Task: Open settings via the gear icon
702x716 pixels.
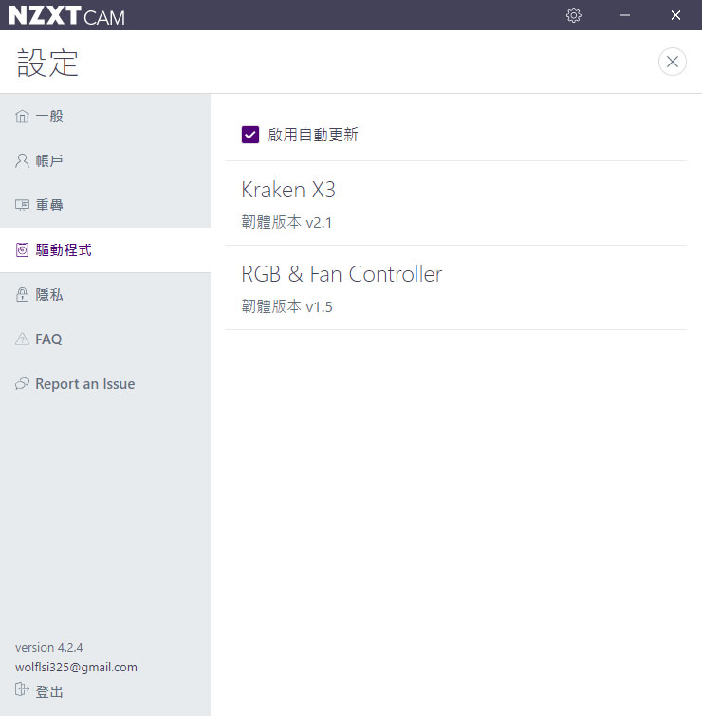Action: (x=573, y=15)
